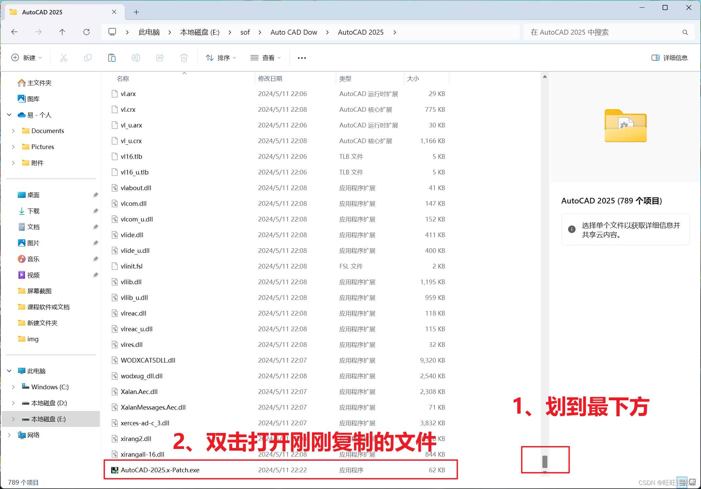Sort by 大小 column header
The height and width of the screenshot is (489, 701).
(x=413, y=79)
